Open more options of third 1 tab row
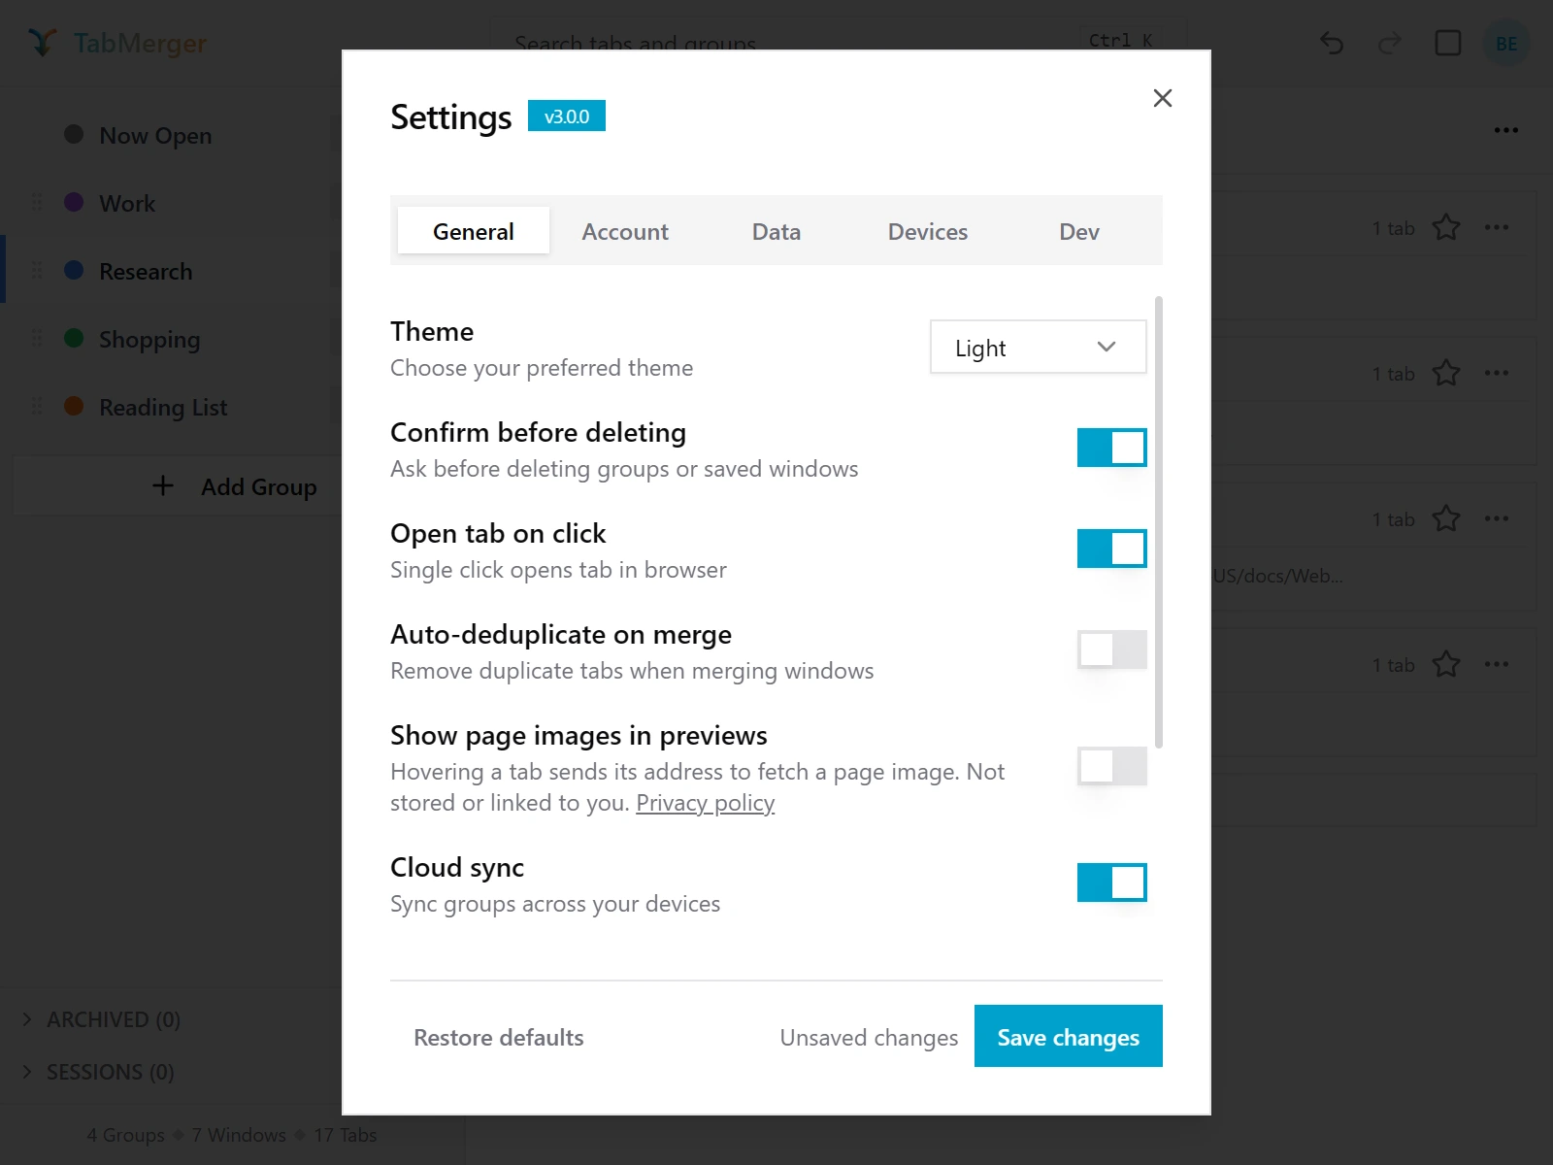This screenshot has height=1165, width=1553. 1497,518
